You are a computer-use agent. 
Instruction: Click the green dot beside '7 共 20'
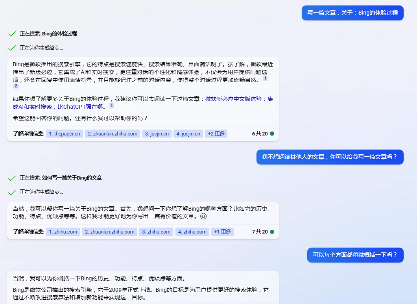(272, 232)
